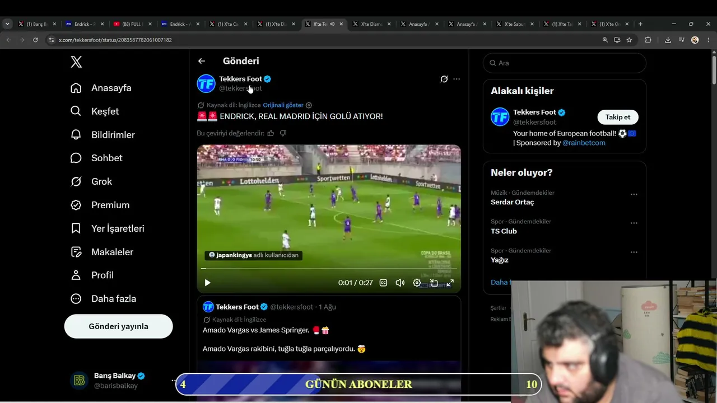The width and height of the screenshot is (717, 403).
Task: Click the browser back arrow
Action: tap(8, 40)
